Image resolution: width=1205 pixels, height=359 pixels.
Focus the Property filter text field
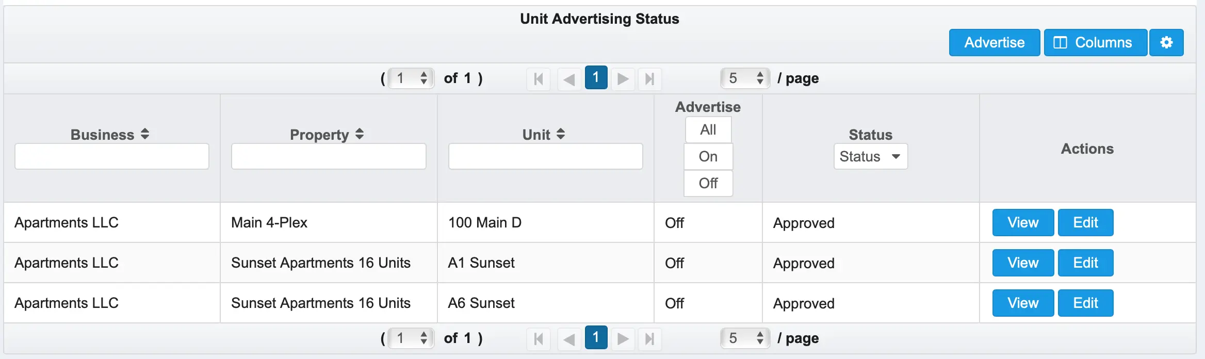[329, 156]
